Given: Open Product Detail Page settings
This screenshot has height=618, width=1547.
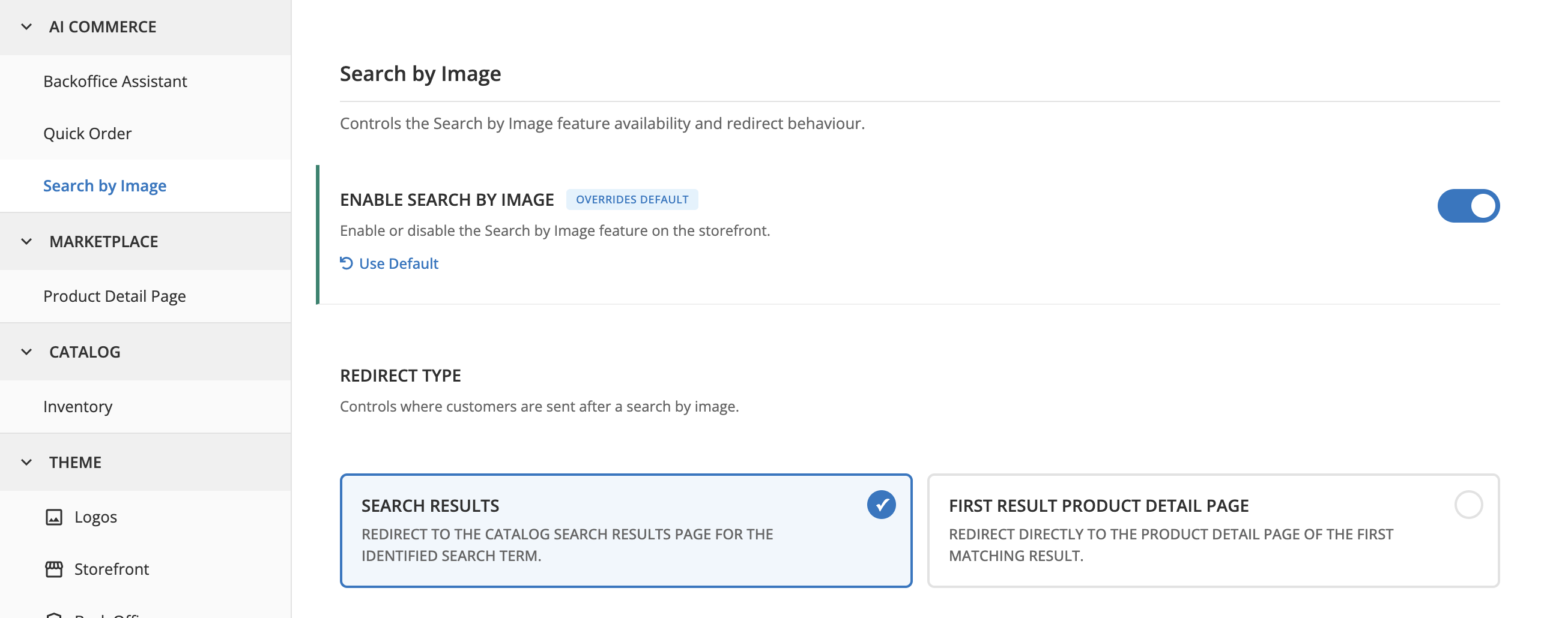Looking at the screenshot, I should [x=114, y=296].
